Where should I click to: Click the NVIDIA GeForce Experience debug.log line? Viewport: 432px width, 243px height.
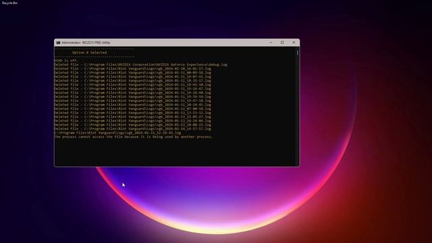click(140, 65)
